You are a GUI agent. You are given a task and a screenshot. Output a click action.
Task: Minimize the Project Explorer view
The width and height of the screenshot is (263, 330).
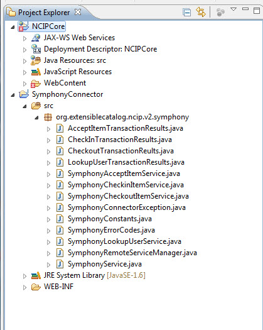(x=245, y=9)
